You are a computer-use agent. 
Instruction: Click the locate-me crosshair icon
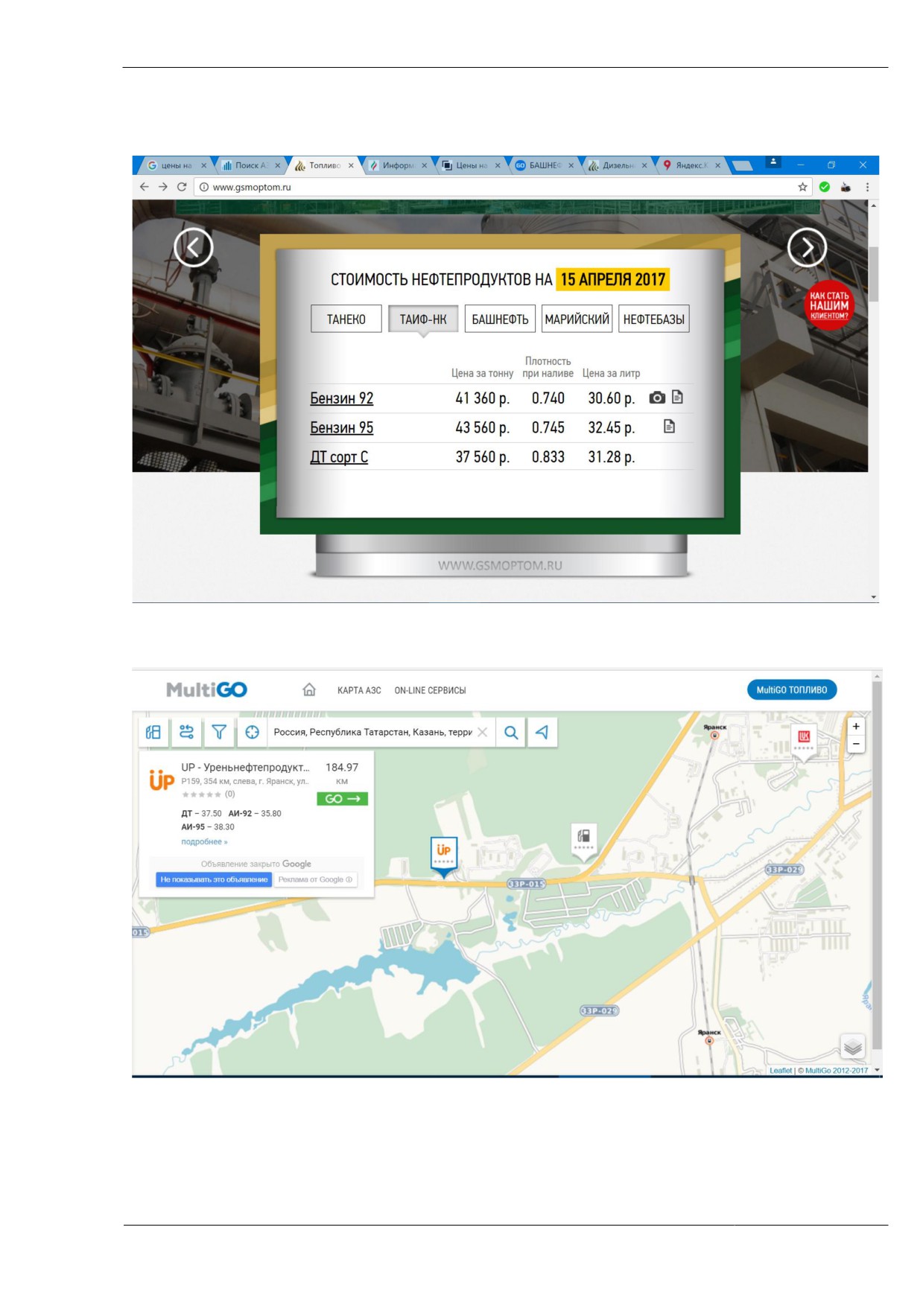pos(252,732)
